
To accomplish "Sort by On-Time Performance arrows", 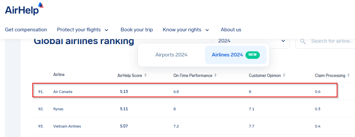I will point(215,75).
